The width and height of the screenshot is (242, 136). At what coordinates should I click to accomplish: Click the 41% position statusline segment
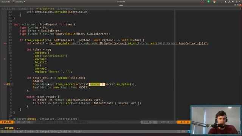(184, 122)
